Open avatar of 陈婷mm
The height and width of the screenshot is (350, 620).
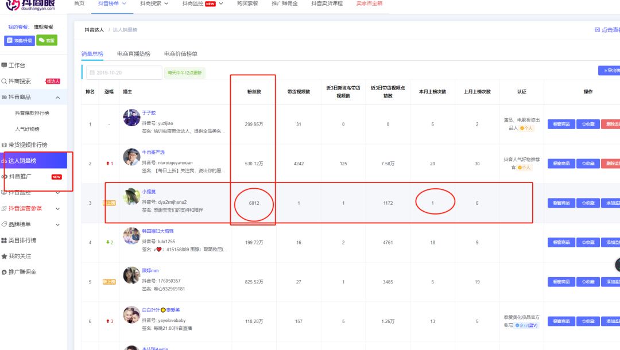click(131, 275)
